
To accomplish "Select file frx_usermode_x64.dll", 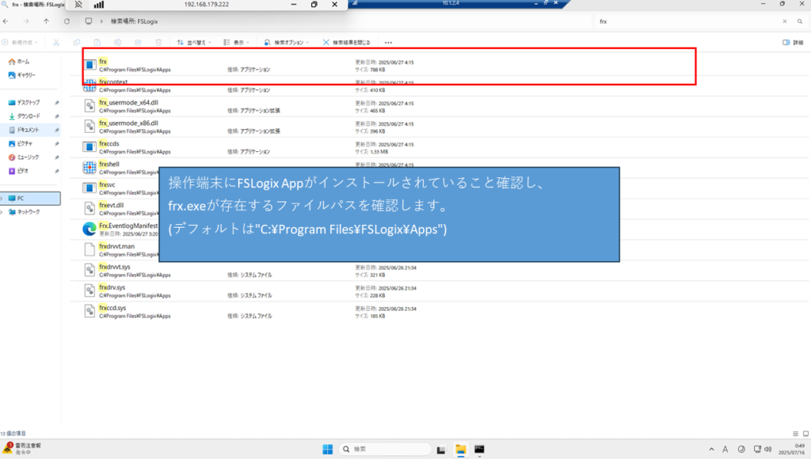I will [128, 102].
